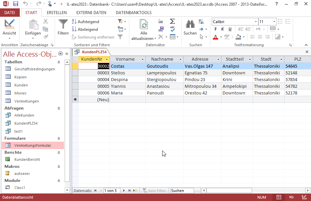Click the Alle aktualisieren icon
Viewport: 311px width, 201px height.
click(x=144, y=26)
